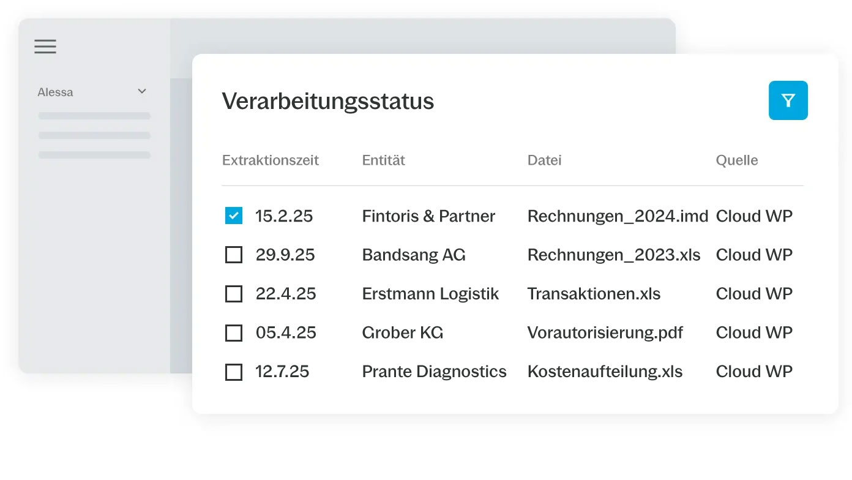Tick the Erstmann Logistik row checkbox
The height and width of the screenshot is (480, 852).
tap(234, 294)
